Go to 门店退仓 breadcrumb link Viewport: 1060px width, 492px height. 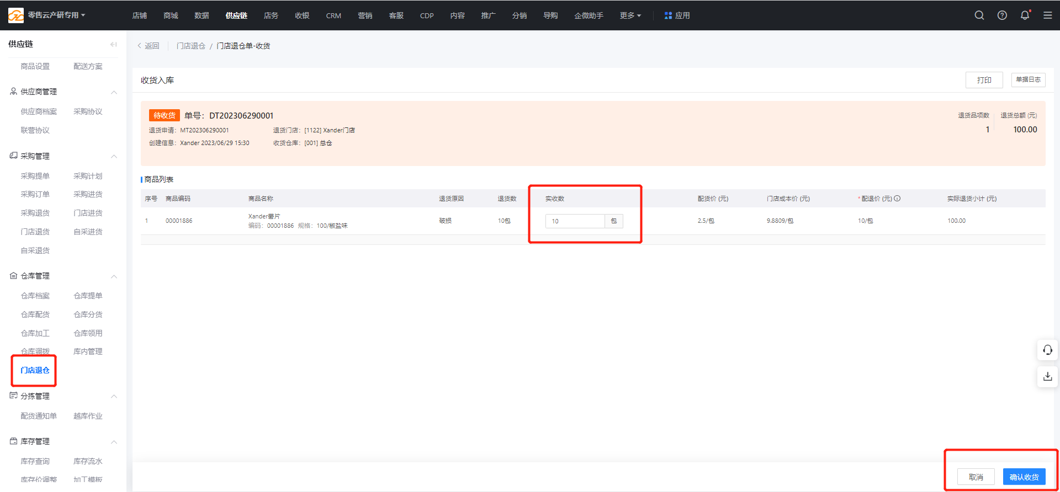191,46
